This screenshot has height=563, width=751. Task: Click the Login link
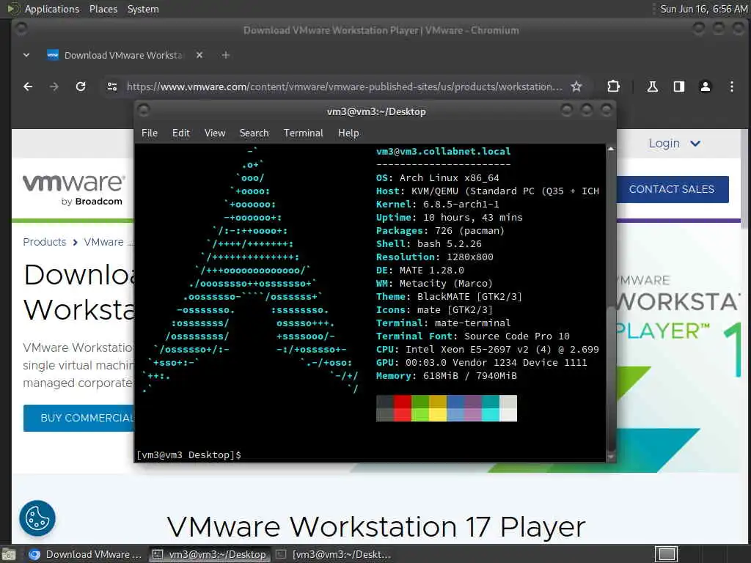tap(664, 143)
